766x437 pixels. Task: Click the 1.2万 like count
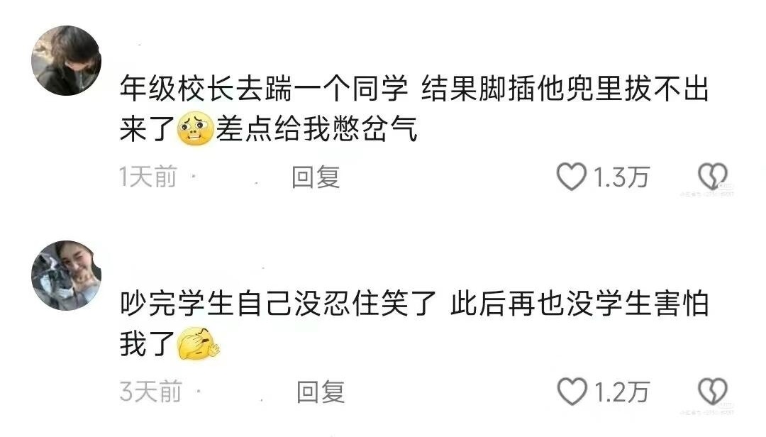(x=621, y=392)
